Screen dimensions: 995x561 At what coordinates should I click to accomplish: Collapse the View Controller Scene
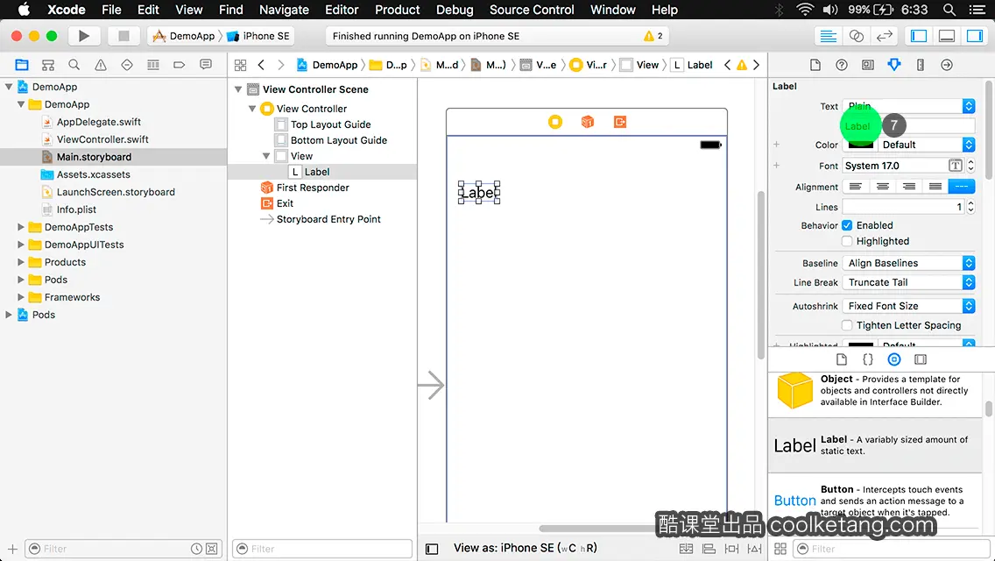[x=238, y=89]
